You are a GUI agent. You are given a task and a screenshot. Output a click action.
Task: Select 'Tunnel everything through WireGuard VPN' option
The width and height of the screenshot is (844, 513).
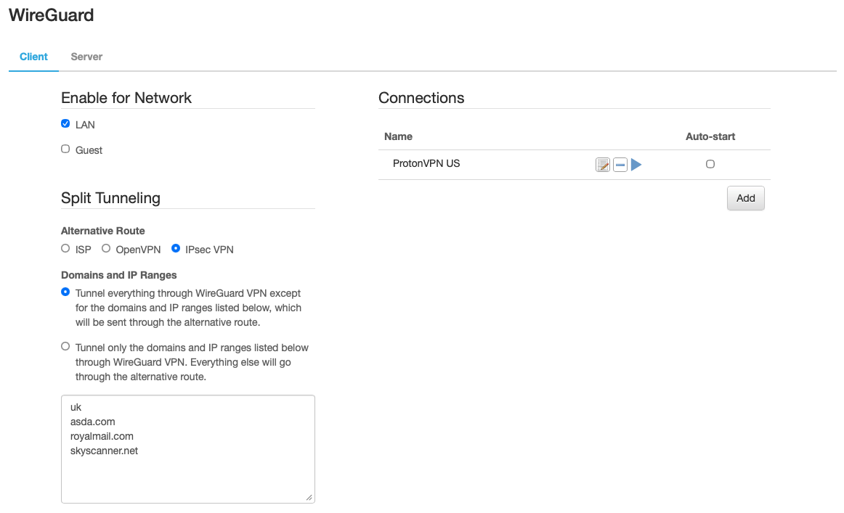65,292
